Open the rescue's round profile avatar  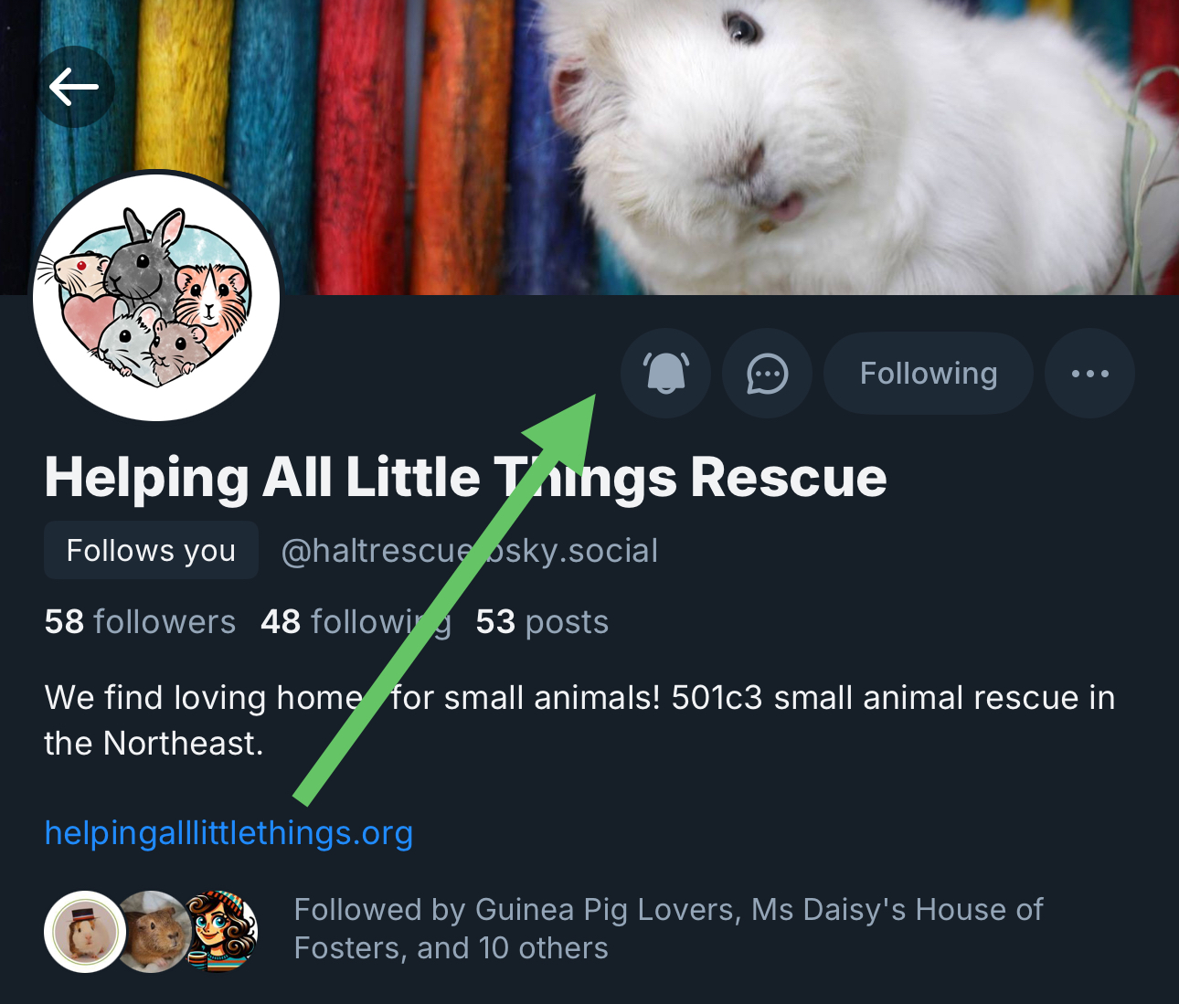pos(156,297)
